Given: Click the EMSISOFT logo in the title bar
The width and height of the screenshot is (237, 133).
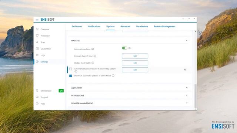Looking at the screenshot, I should pyautogui.click(x=47, y=20).
